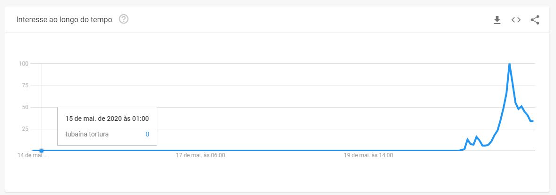Click the blue 0 value in tooltip

[147, 135]
